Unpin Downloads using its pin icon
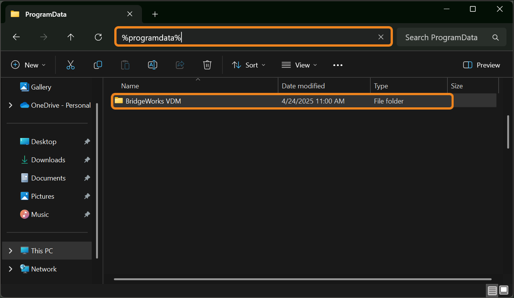The width and height of the screenshot is (514, 298). [87, 160]
